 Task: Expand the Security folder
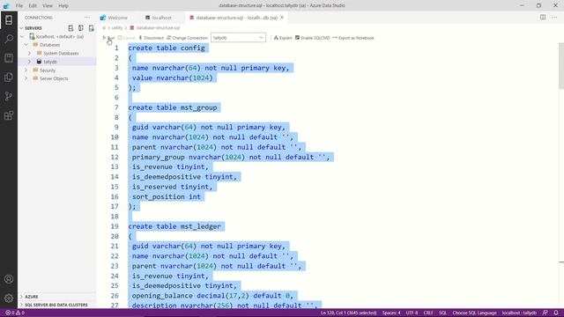click(x=26, y=70)
